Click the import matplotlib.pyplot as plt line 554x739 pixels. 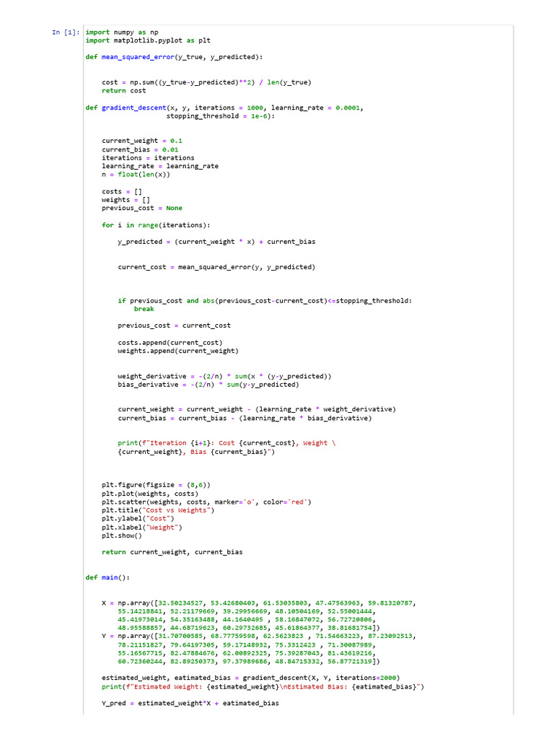click(x=148, y=40)
